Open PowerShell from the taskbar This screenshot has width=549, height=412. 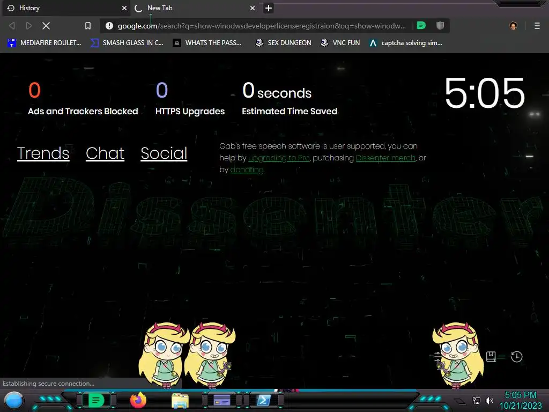pos(264,400)
